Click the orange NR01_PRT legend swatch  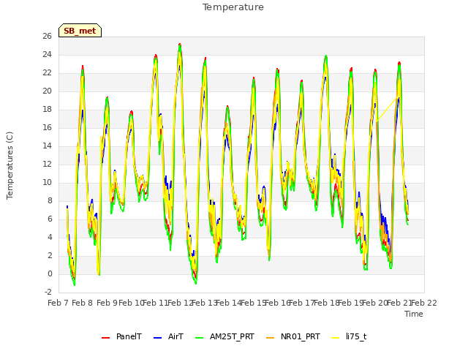(x=270, y=338)
